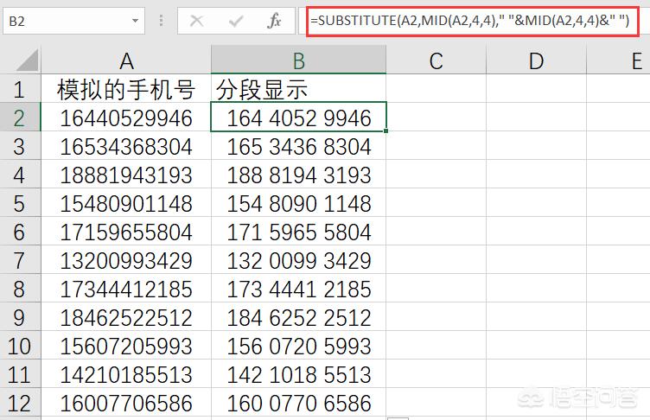Open the Insert Function fx dialog

click(x=274, y=21)
